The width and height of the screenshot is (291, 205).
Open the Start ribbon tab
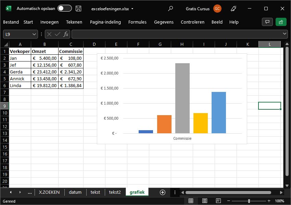28,22
